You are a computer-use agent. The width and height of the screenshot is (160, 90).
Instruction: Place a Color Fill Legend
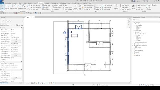coord(125,9)
